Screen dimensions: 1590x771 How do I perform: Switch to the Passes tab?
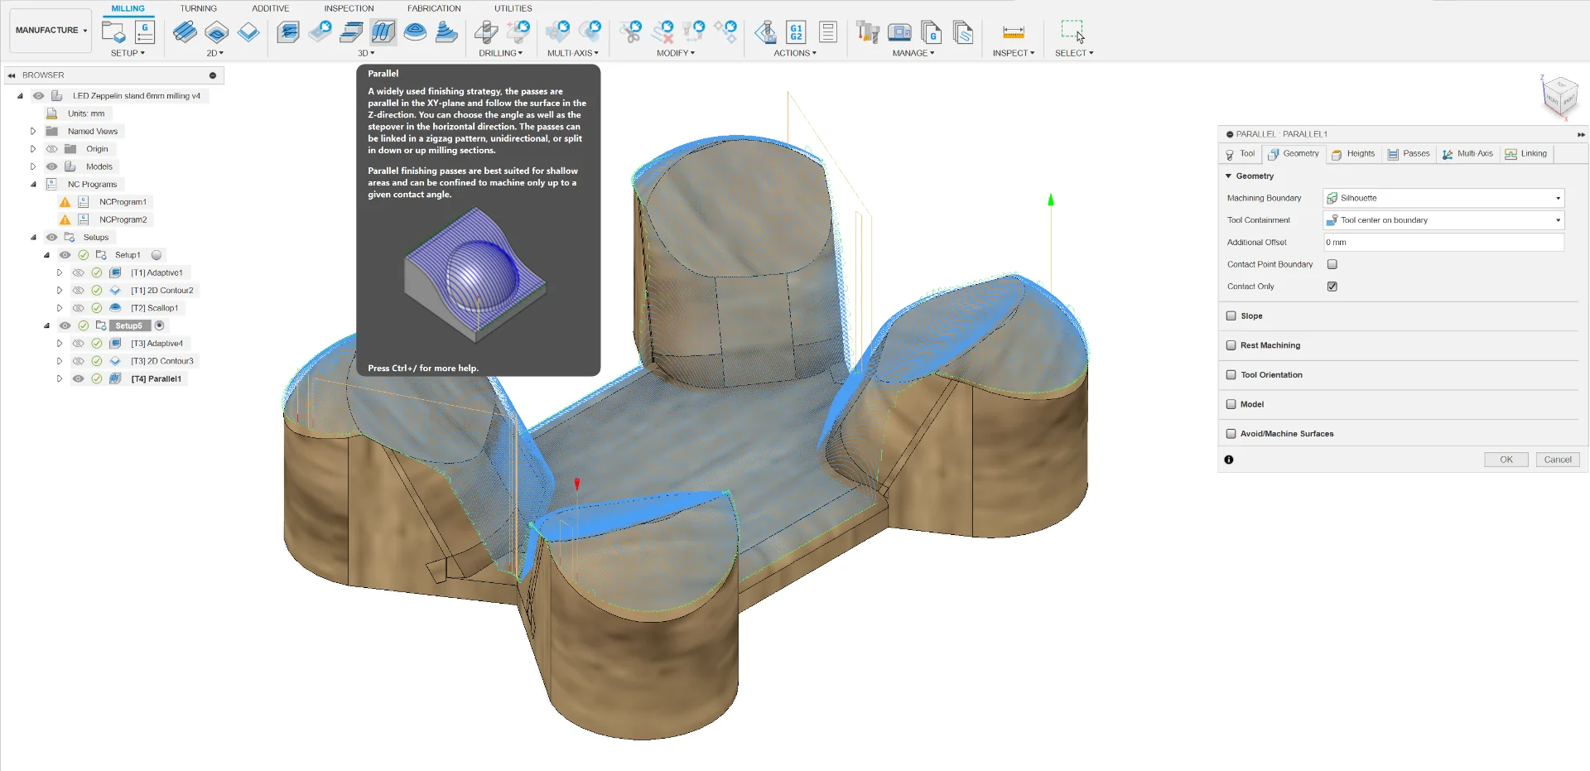1409,154
